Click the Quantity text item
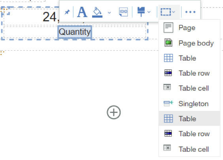Image resolution: width=223 pixels, height=160 pixels. tap(75, 32)
